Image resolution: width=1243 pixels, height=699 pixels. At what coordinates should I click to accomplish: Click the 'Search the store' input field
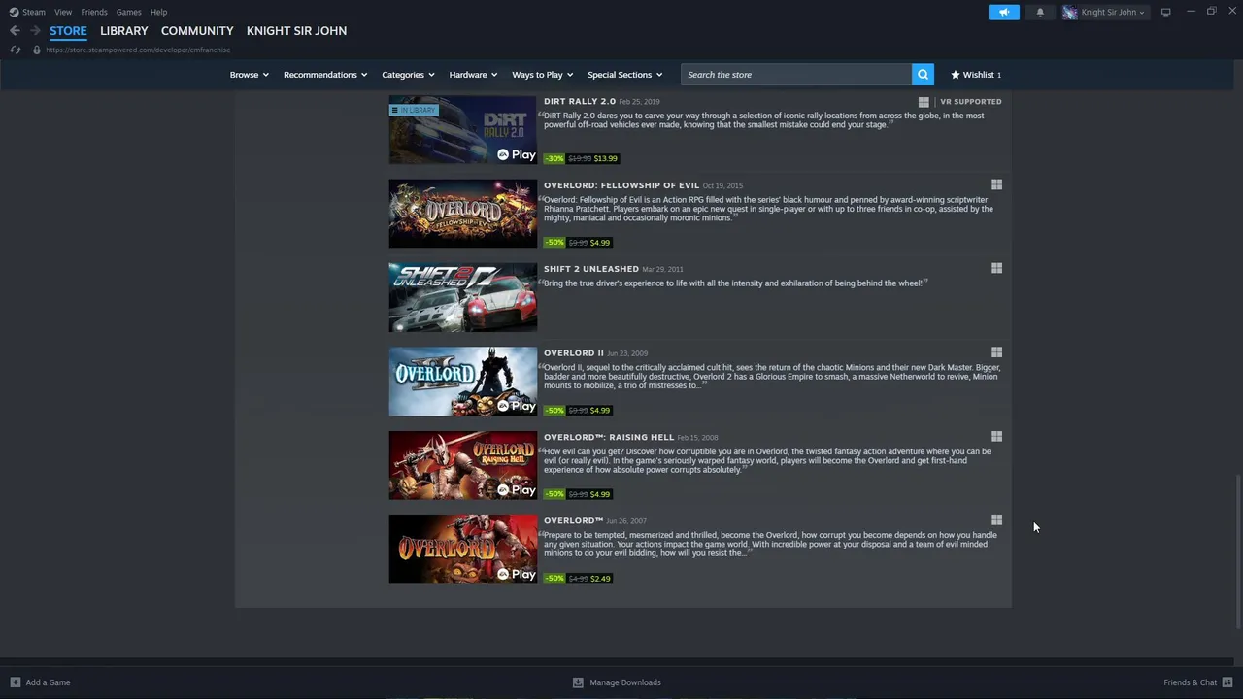(796, 75)
